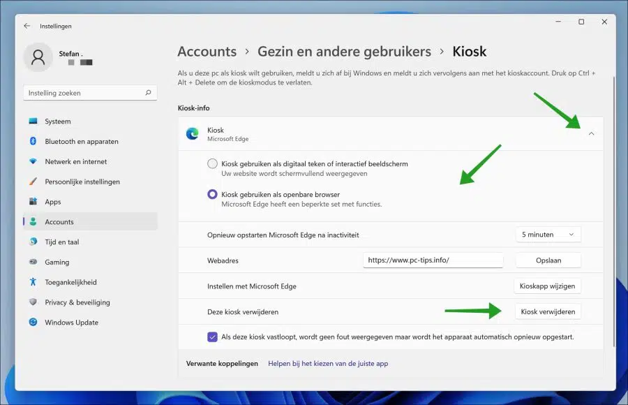
Task: Click the Persoonlijke instellingen brush icon
Action: [33, 182]
